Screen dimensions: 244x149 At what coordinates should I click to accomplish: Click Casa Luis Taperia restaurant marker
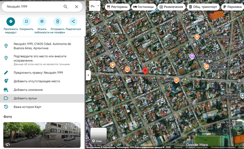tap(177, 80)
